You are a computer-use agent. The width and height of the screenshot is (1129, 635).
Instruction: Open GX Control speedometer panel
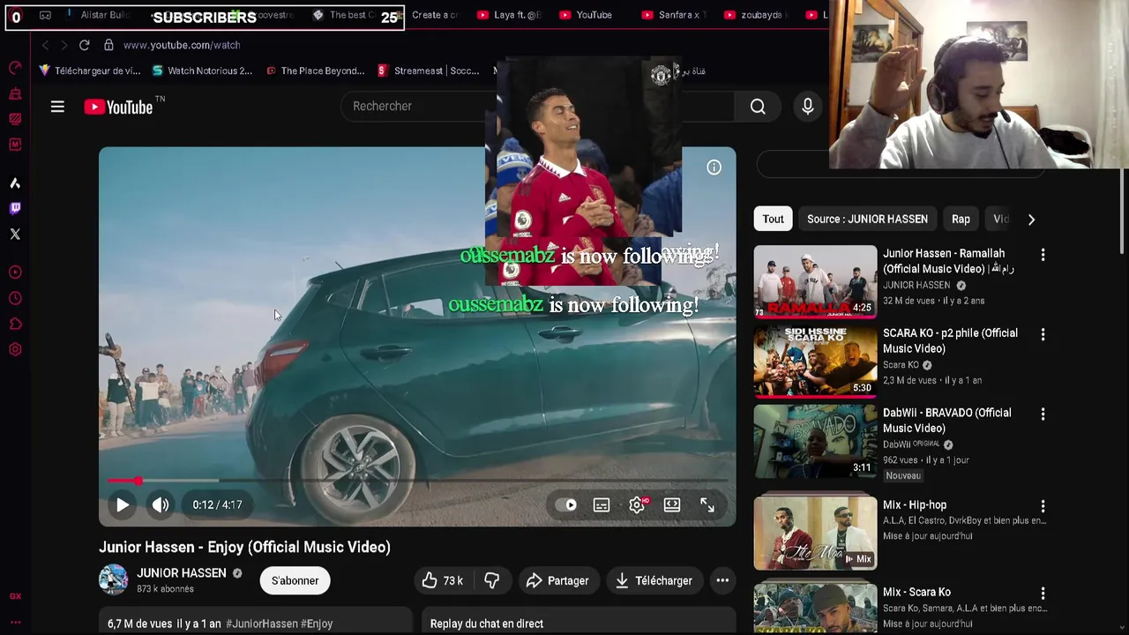[x=15, y=68]
